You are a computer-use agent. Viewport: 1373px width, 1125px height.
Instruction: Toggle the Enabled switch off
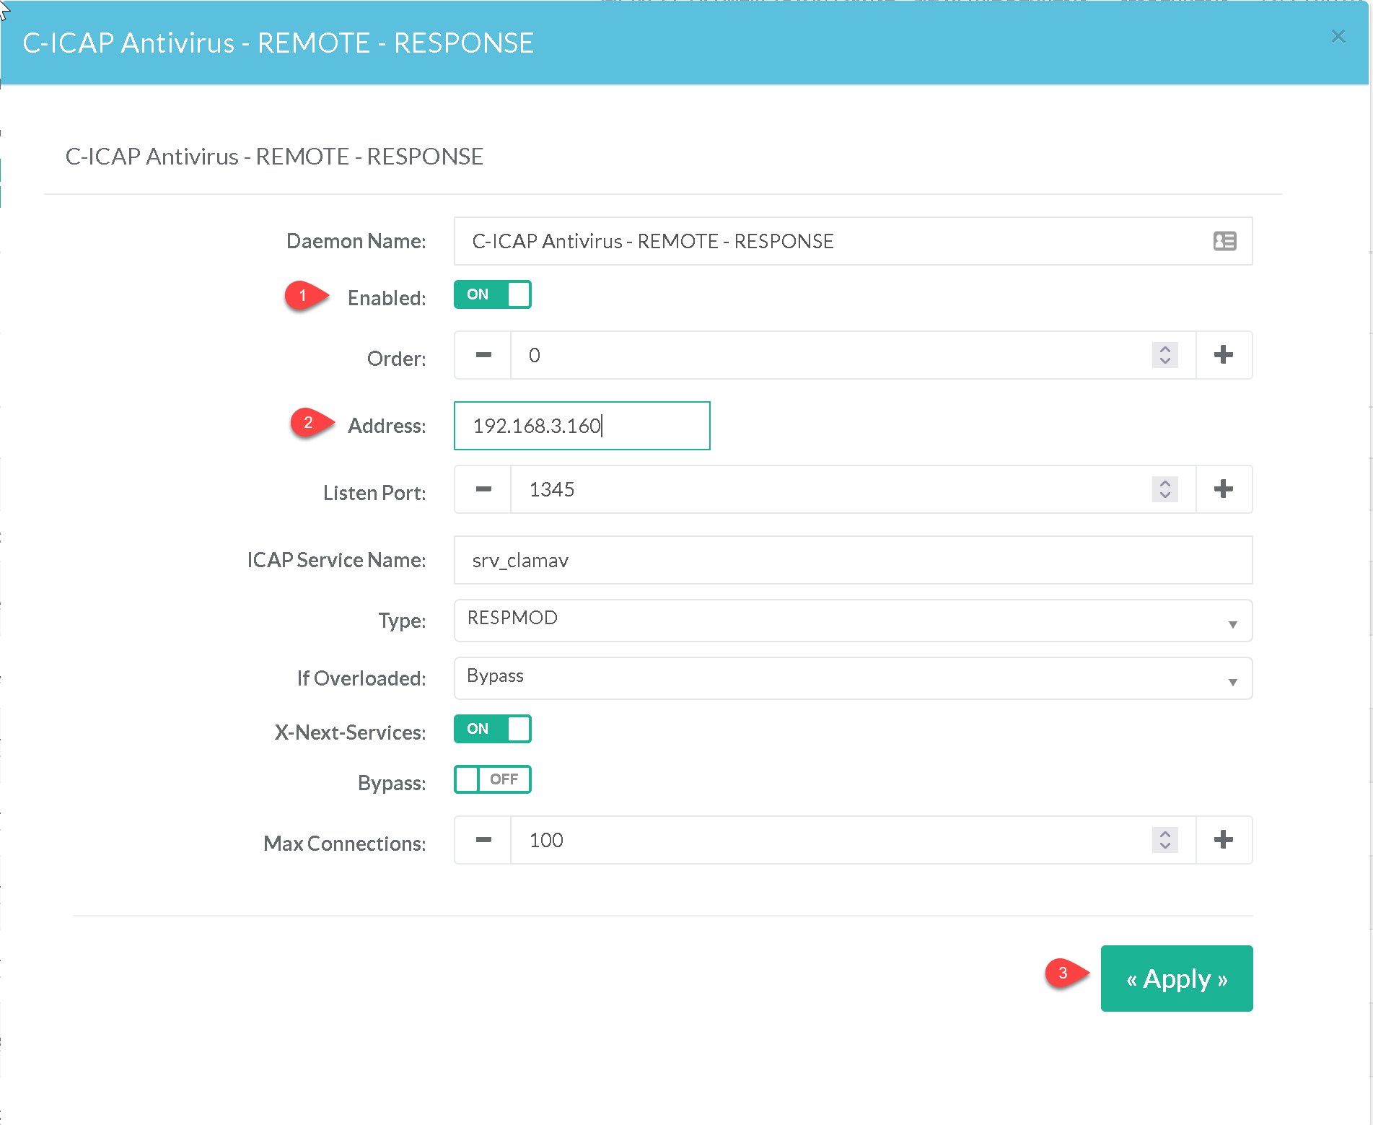tap(492, 294)
